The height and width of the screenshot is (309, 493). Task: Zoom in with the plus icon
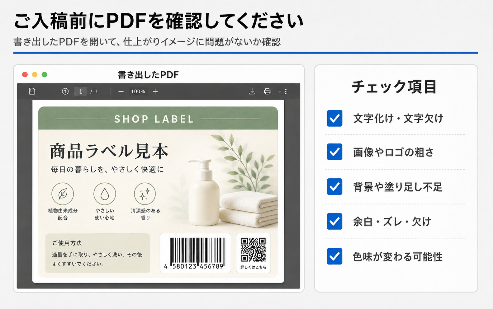pos(155,91)
